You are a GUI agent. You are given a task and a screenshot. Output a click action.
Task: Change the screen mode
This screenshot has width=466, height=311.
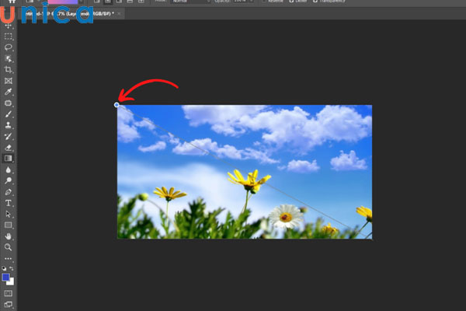pos(8,305)
